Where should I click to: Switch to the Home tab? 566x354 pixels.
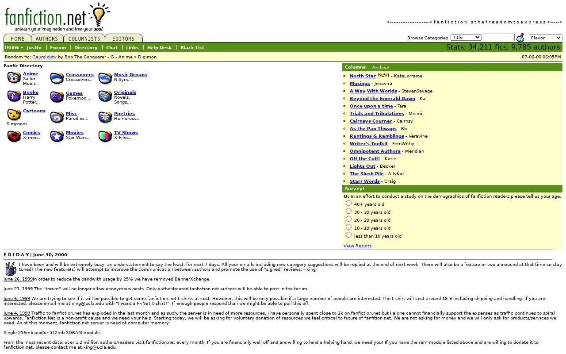click(x=18, y=38)
